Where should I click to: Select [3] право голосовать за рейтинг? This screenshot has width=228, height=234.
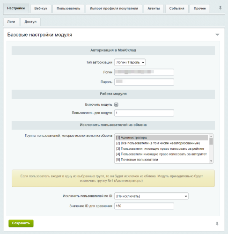pos(162,148)
